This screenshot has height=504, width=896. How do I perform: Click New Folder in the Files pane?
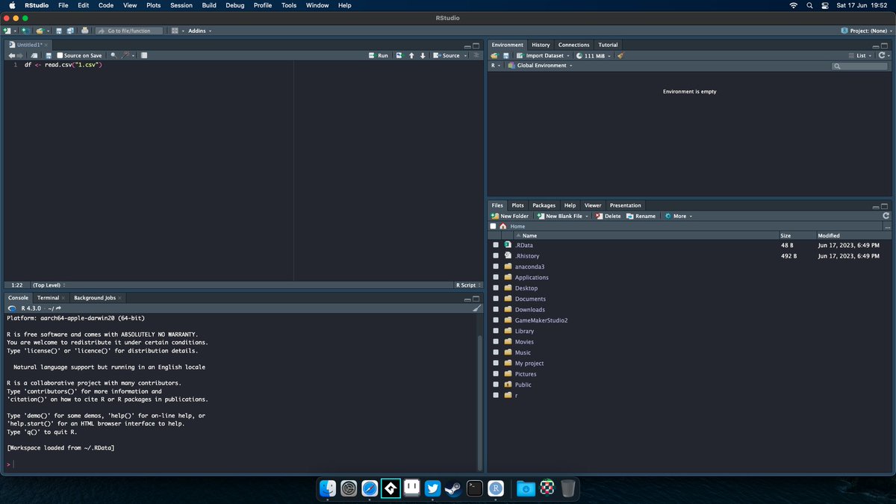pos(510,216)
